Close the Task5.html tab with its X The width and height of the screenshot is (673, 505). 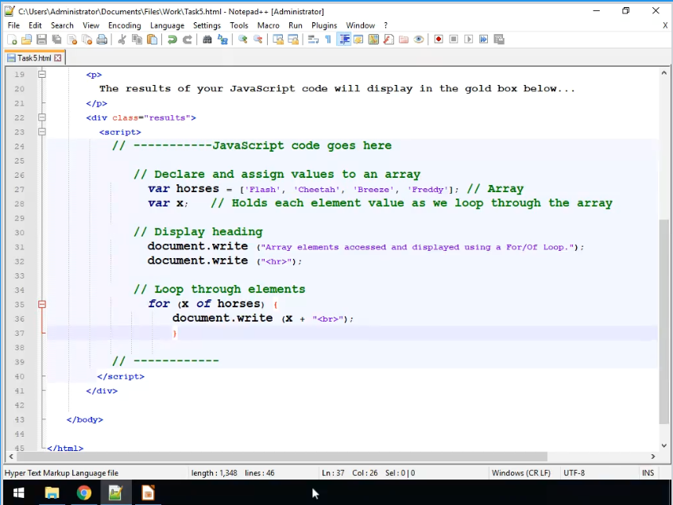tap(58, 58)
